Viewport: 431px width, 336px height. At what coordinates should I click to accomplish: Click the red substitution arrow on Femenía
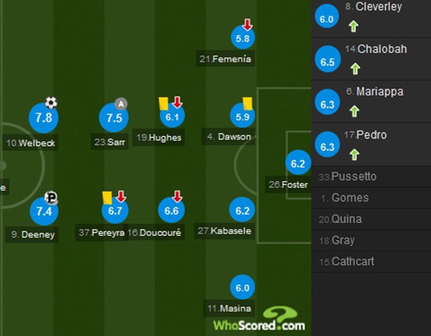tap(247, 24)
